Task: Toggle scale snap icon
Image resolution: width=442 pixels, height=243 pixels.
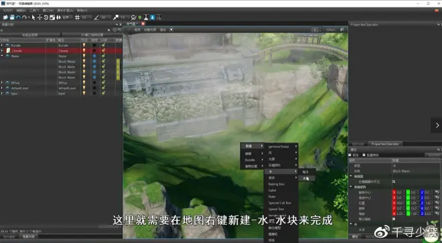Action: coord(116,17)
